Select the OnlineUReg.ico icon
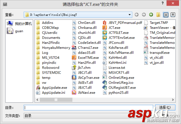 105,83
